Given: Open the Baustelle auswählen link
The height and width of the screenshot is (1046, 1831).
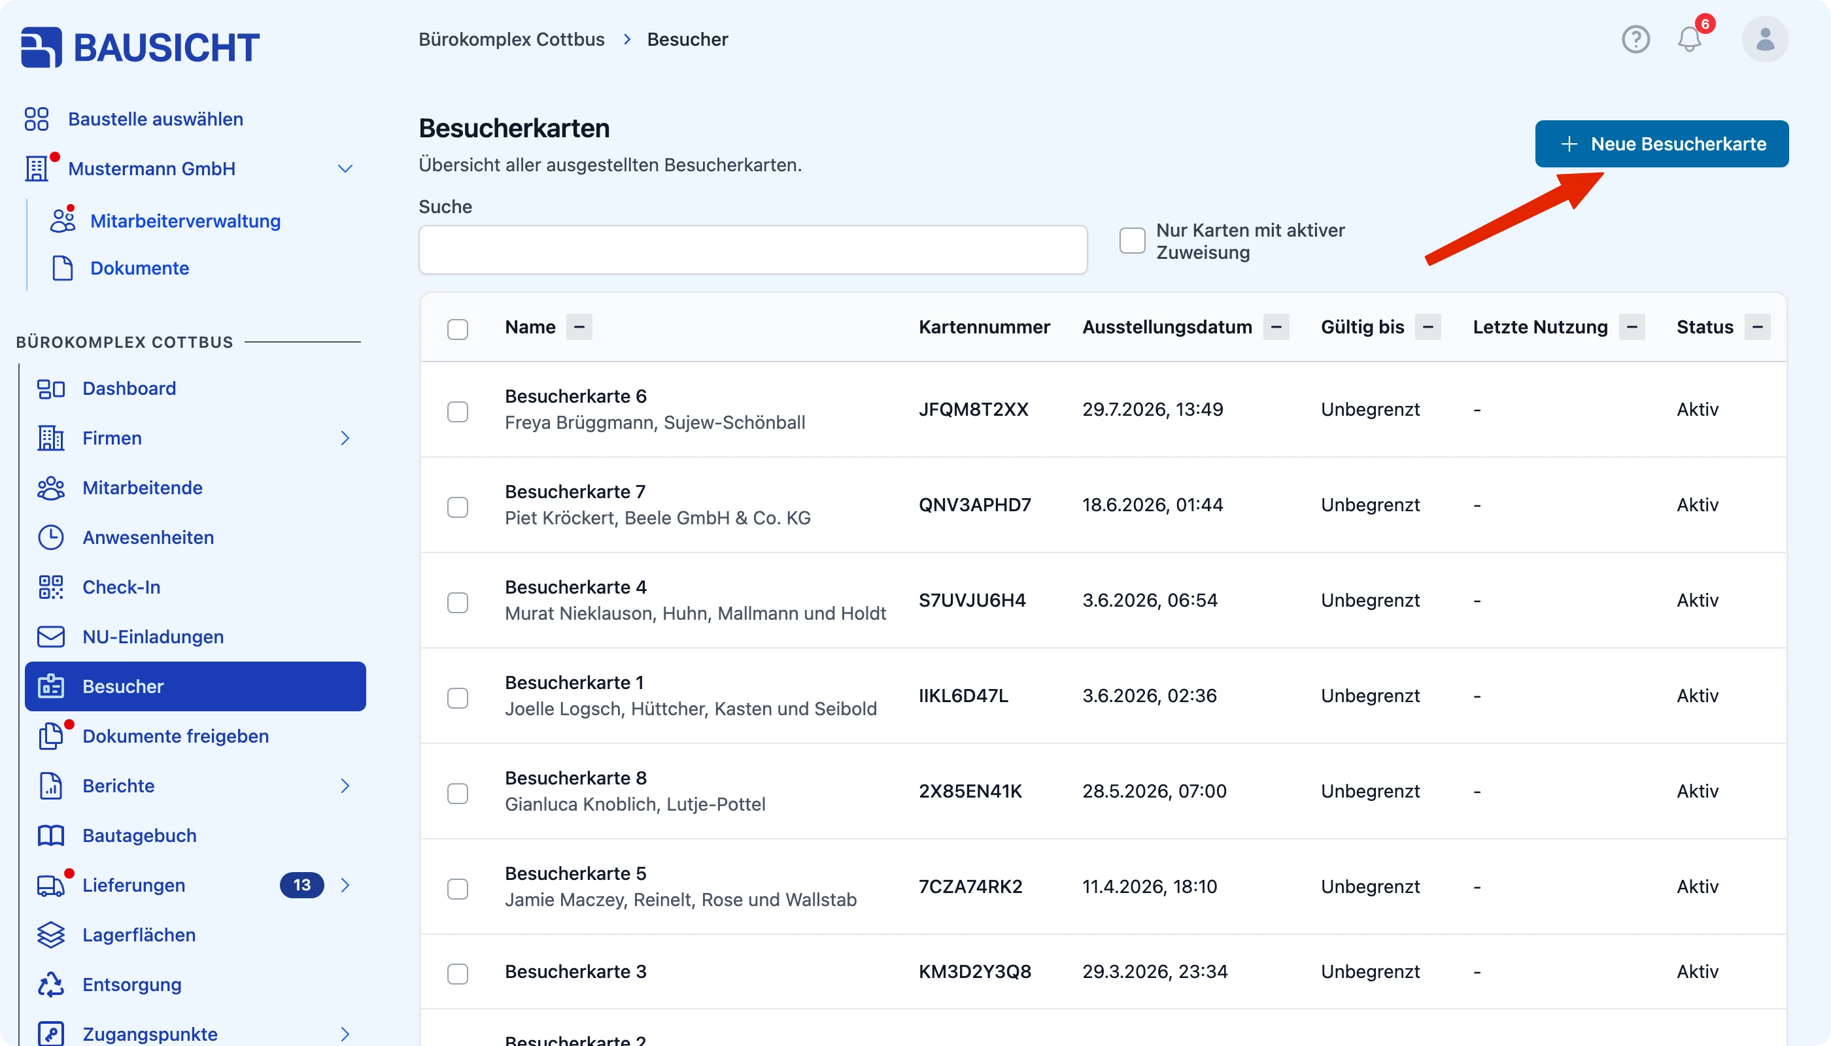Looking at the screenshot, I should tap(156, 118).
